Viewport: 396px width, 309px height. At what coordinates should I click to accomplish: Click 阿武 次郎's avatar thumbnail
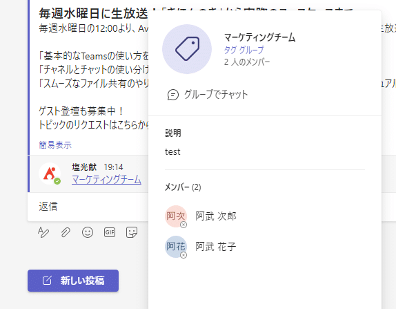click(x=176, y=216)
